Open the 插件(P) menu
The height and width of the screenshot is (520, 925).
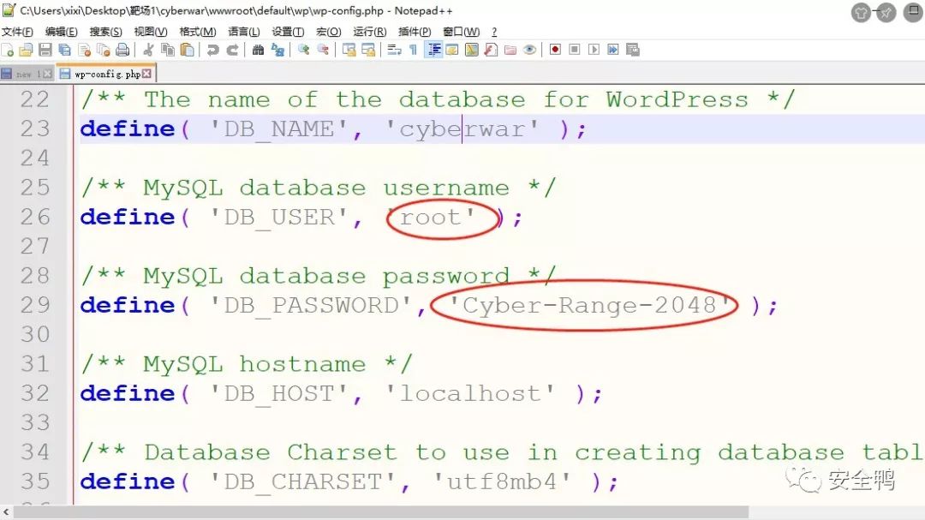(x=415, y=32)
